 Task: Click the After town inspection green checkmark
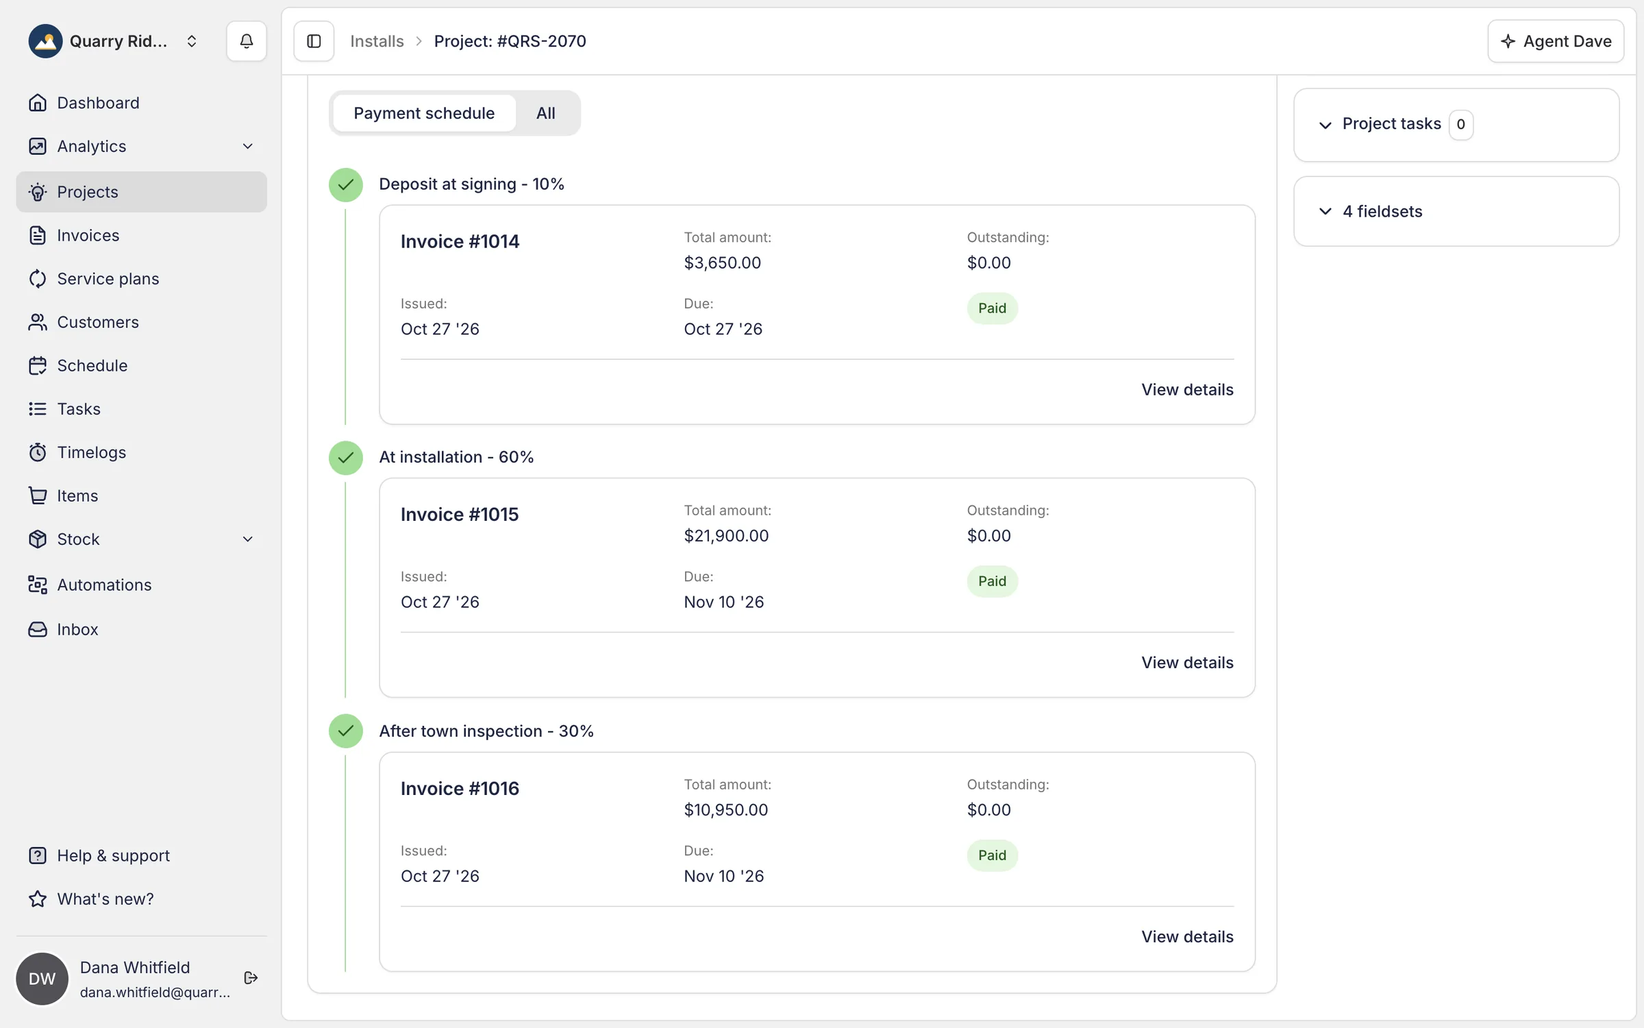346,731
